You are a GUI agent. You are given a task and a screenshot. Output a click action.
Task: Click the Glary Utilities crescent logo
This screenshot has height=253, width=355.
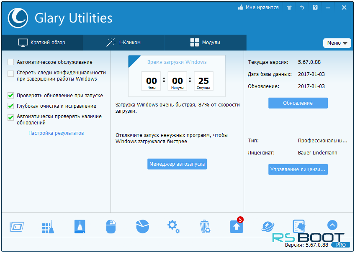pyautogui.click(x=18, y=18)
